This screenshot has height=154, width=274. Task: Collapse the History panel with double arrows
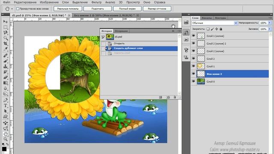coord(173,31)
